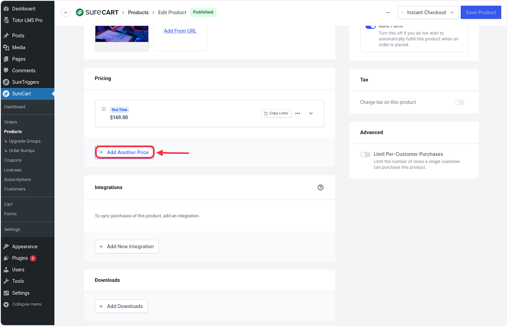The height and width of the screenshot is (326, 507).
Task: Open the SureTriggers sidebar icon
Action: point(6,82)
